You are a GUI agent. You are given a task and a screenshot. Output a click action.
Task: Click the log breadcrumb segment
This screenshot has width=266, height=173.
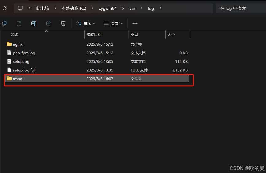[151, 8]
